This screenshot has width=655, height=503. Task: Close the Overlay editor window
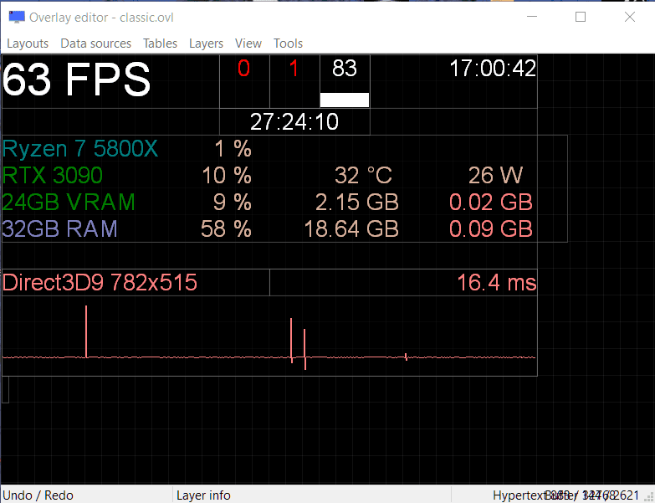pyautogui.click(x=630, y=17)
